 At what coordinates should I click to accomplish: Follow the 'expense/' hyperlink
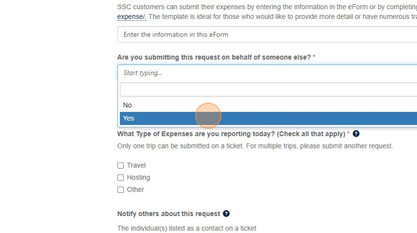click(131, 17)
